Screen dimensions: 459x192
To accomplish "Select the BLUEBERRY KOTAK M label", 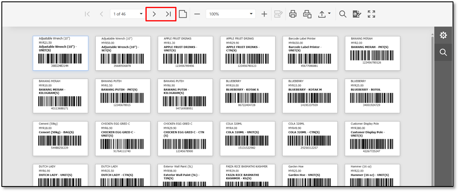I will (310, 96).
